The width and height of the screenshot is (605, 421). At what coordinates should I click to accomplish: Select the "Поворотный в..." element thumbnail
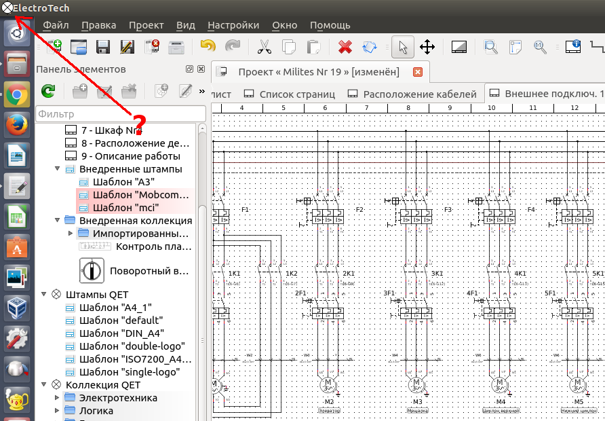92,270
